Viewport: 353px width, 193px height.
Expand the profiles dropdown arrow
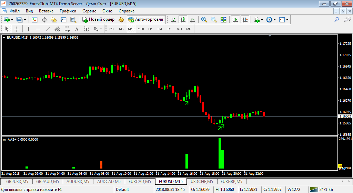25,20
